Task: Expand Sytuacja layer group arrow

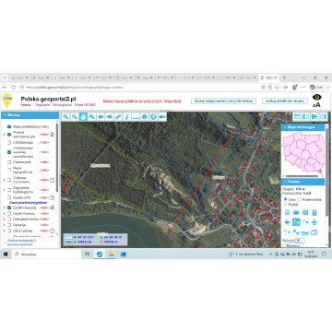Action: click(x=4, y=225)
